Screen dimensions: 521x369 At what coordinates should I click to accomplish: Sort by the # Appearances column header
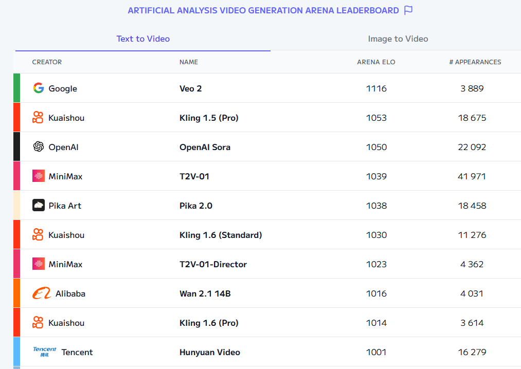coord(475,62)
